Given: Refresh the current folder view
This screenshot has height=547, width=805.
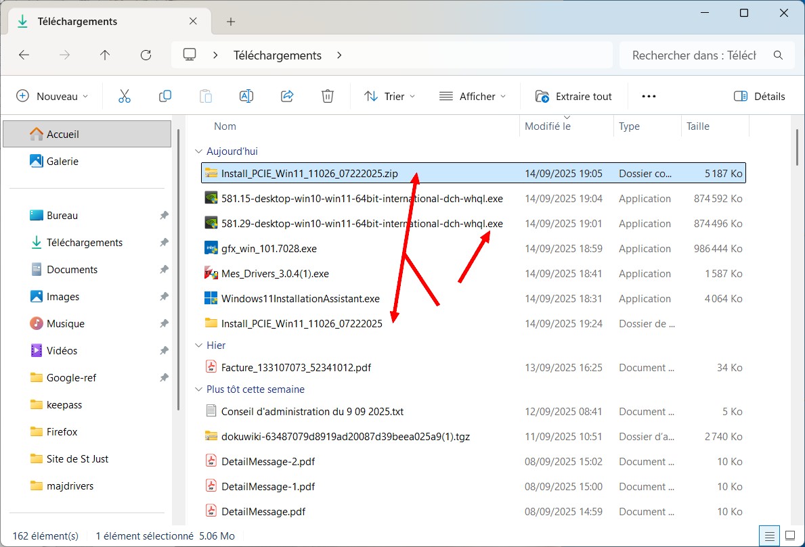Looking at the screenshot, I should click(146, 55).
